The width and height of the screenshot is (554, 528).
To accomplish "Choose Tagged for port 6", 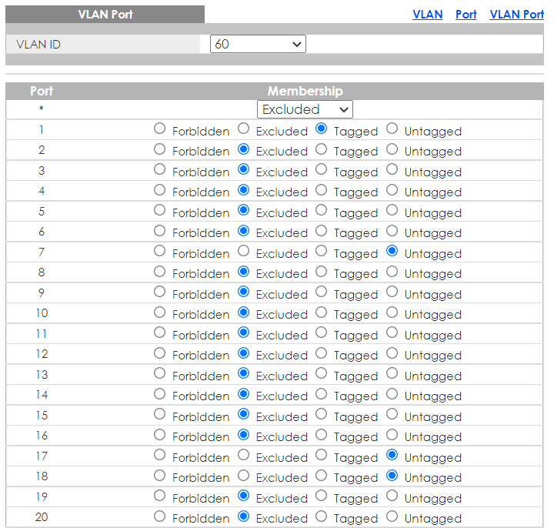I will coord(321,231).
